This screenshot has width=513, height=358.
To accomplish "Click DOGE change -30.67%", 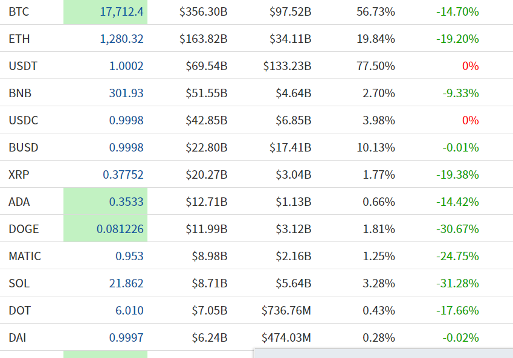I will (457, 229).
